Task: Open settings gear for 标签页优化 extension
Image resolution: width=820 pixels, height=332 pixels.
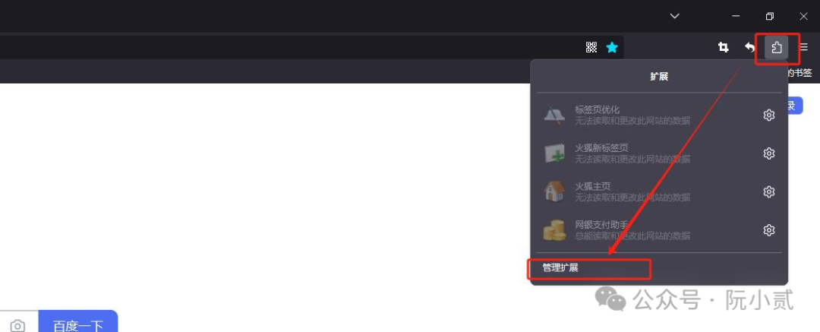Action: (768, 115)
